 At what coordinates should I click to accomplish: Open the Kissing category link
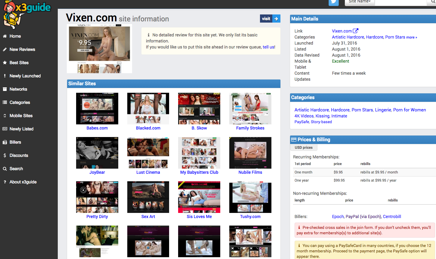pyautogui.click(x=323, y=116)
